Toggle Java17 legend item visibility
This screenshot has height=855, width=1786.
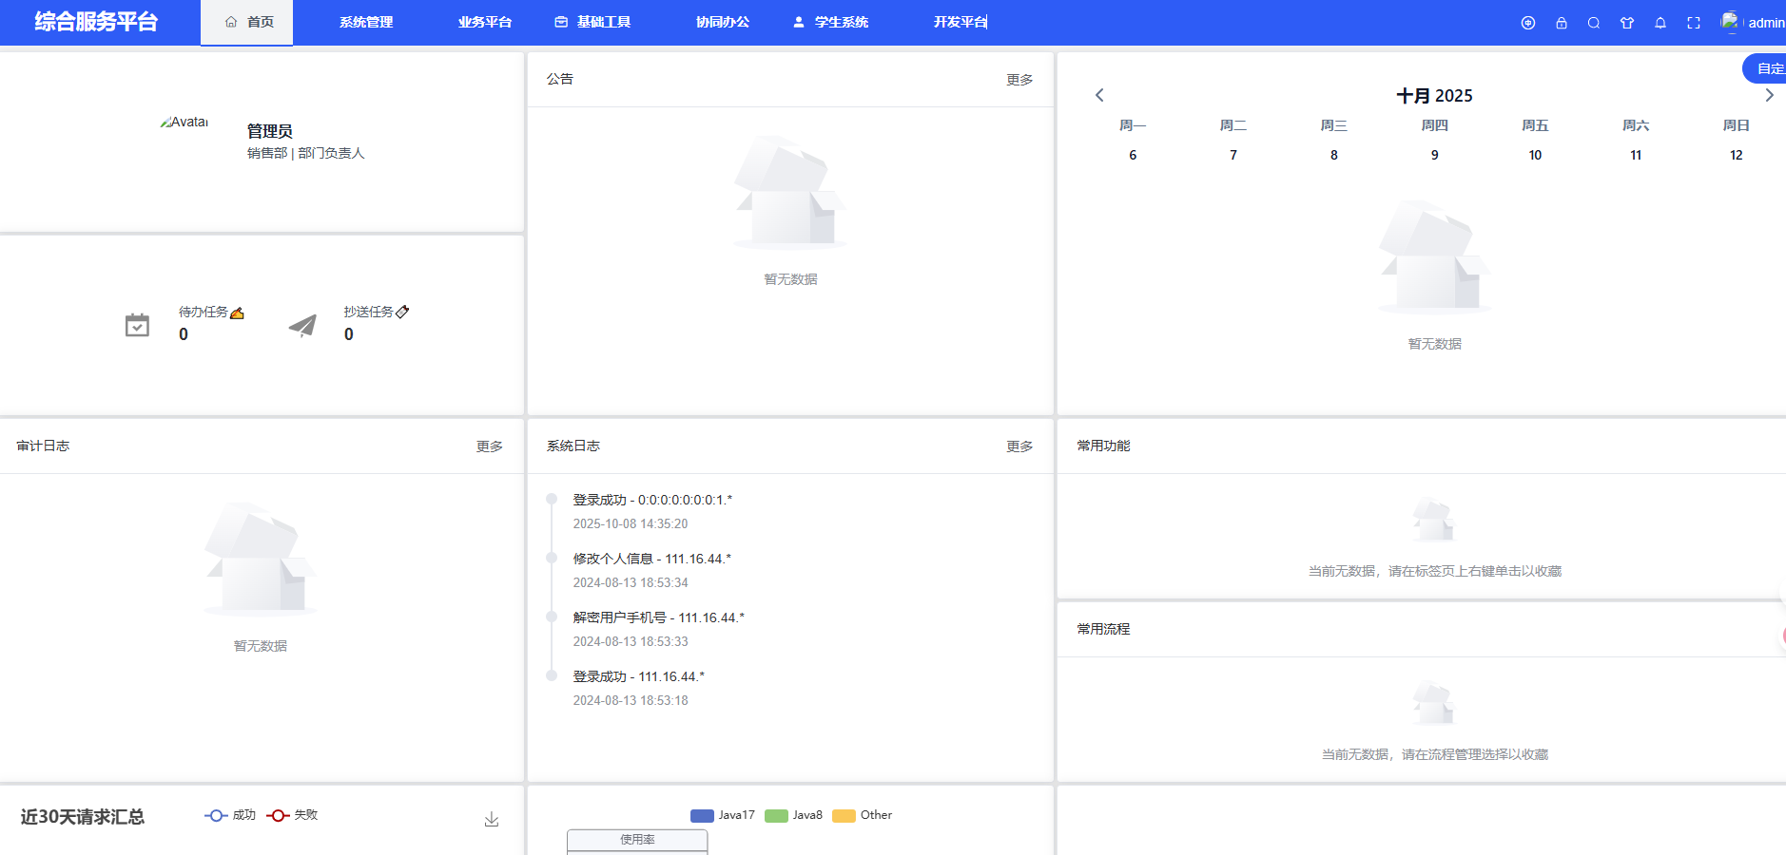[723, 815]
